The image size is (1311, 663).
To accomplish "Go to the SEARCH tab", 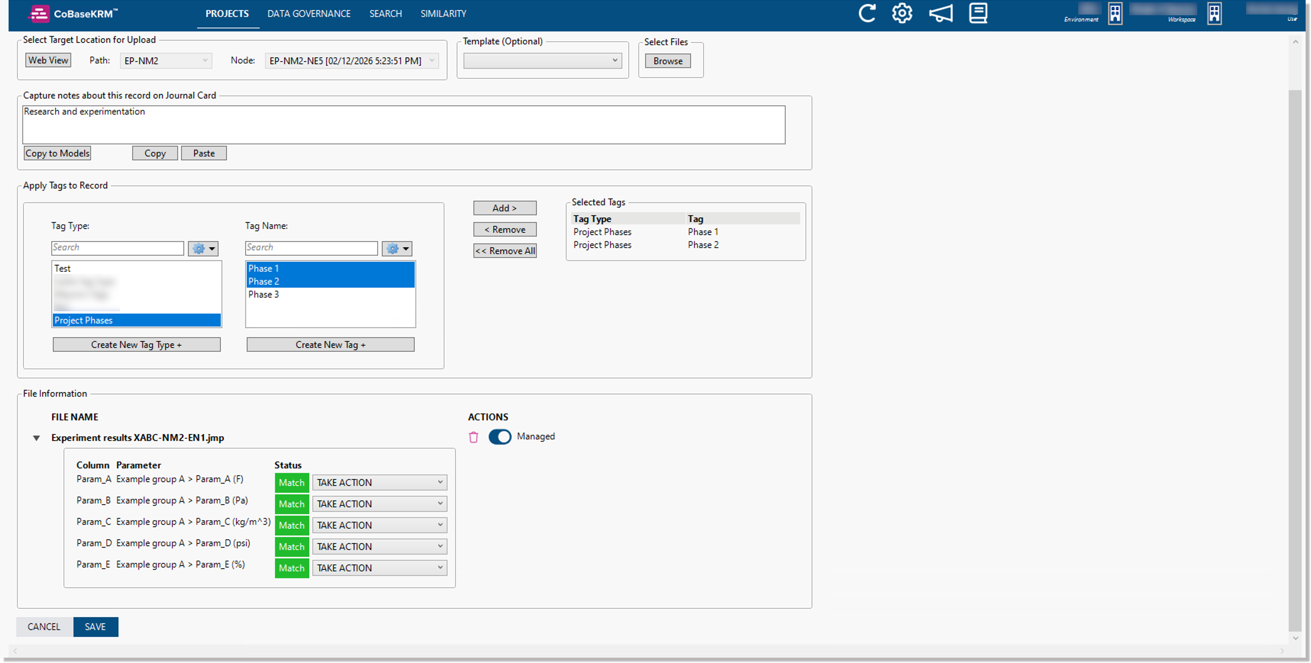I will pos(385,14).
